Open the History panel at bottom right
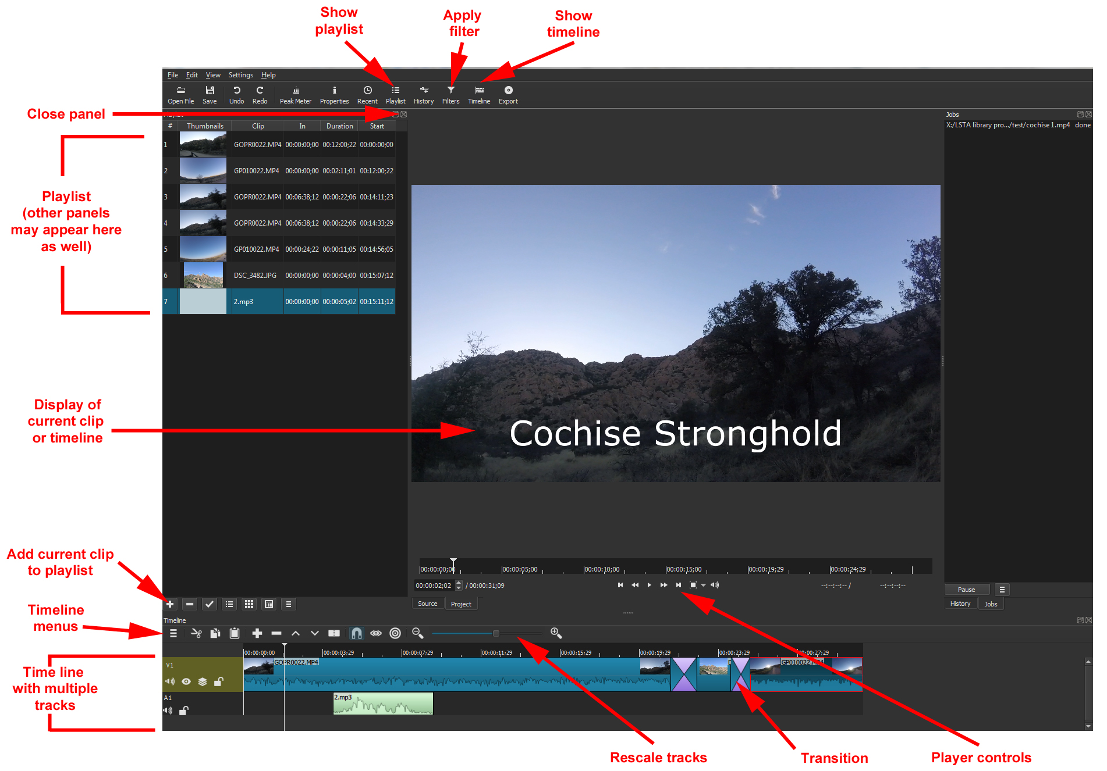The width and height of the screenshot is (1107, 771). (960, 604)
